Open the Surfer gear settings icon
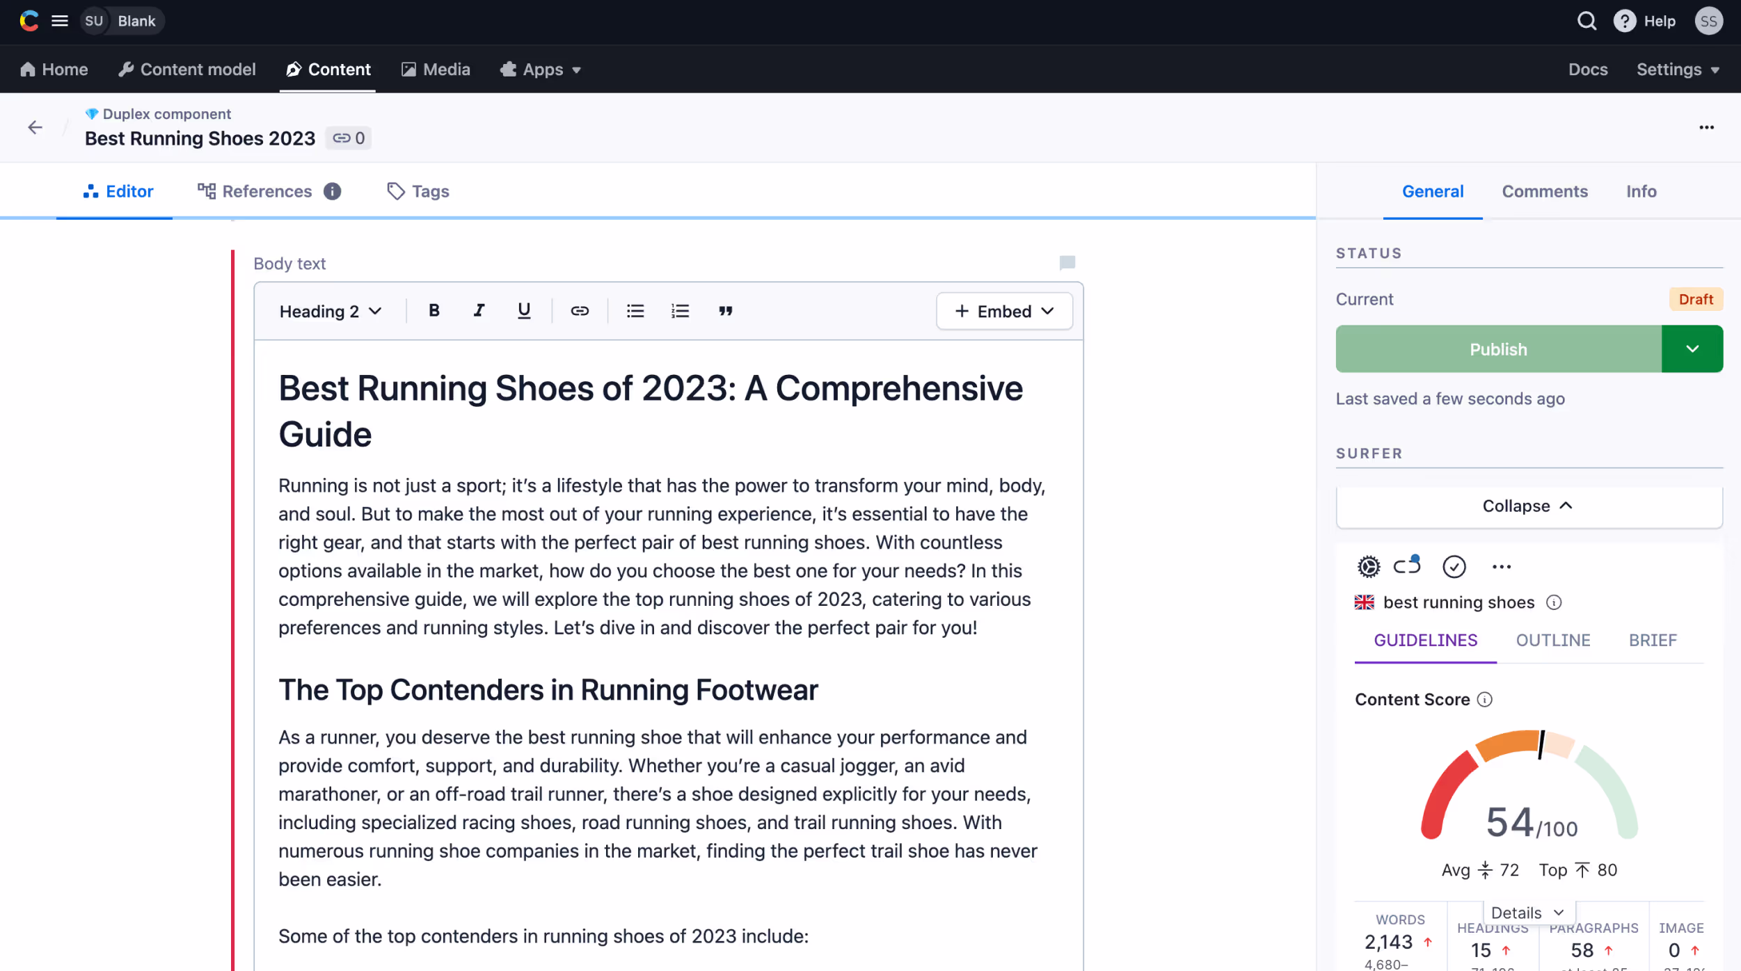Viewport: 1741px width, 971px height. (1368, 567)
